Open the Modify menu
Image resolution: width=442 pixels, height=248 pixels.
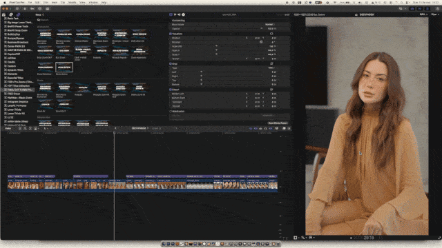tap(72, 3)
